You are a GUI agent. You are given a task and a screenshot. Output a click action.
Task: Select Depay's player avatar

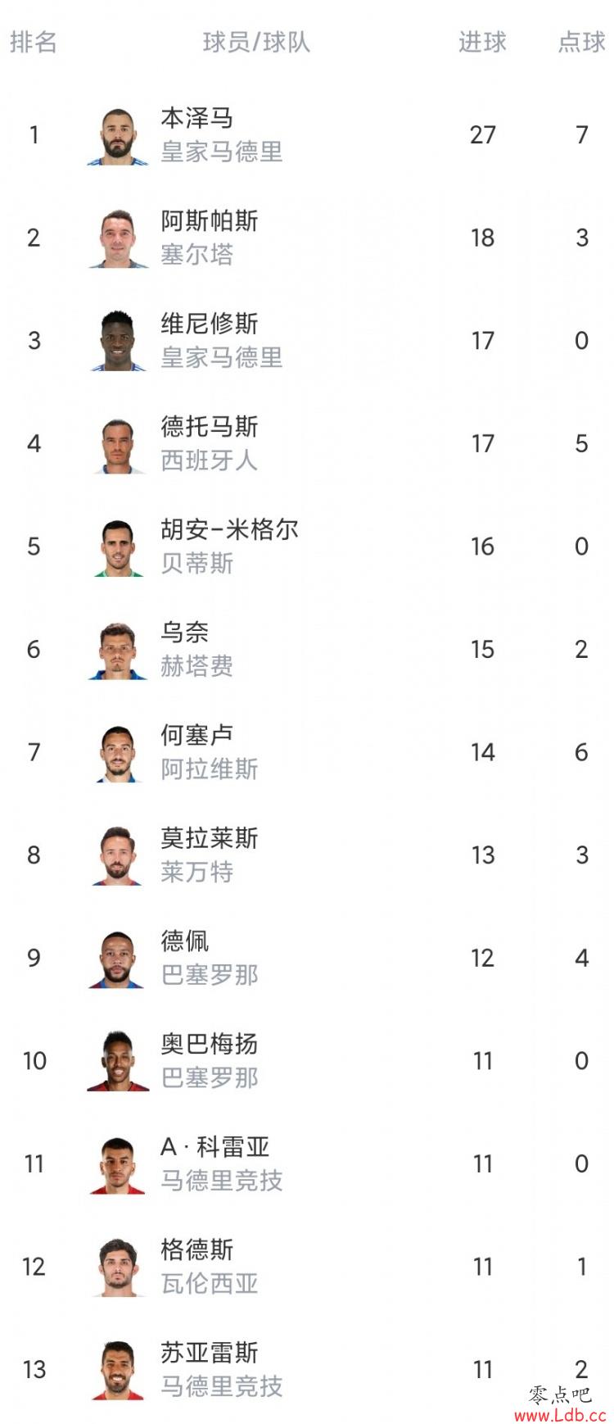click(118, 959)
